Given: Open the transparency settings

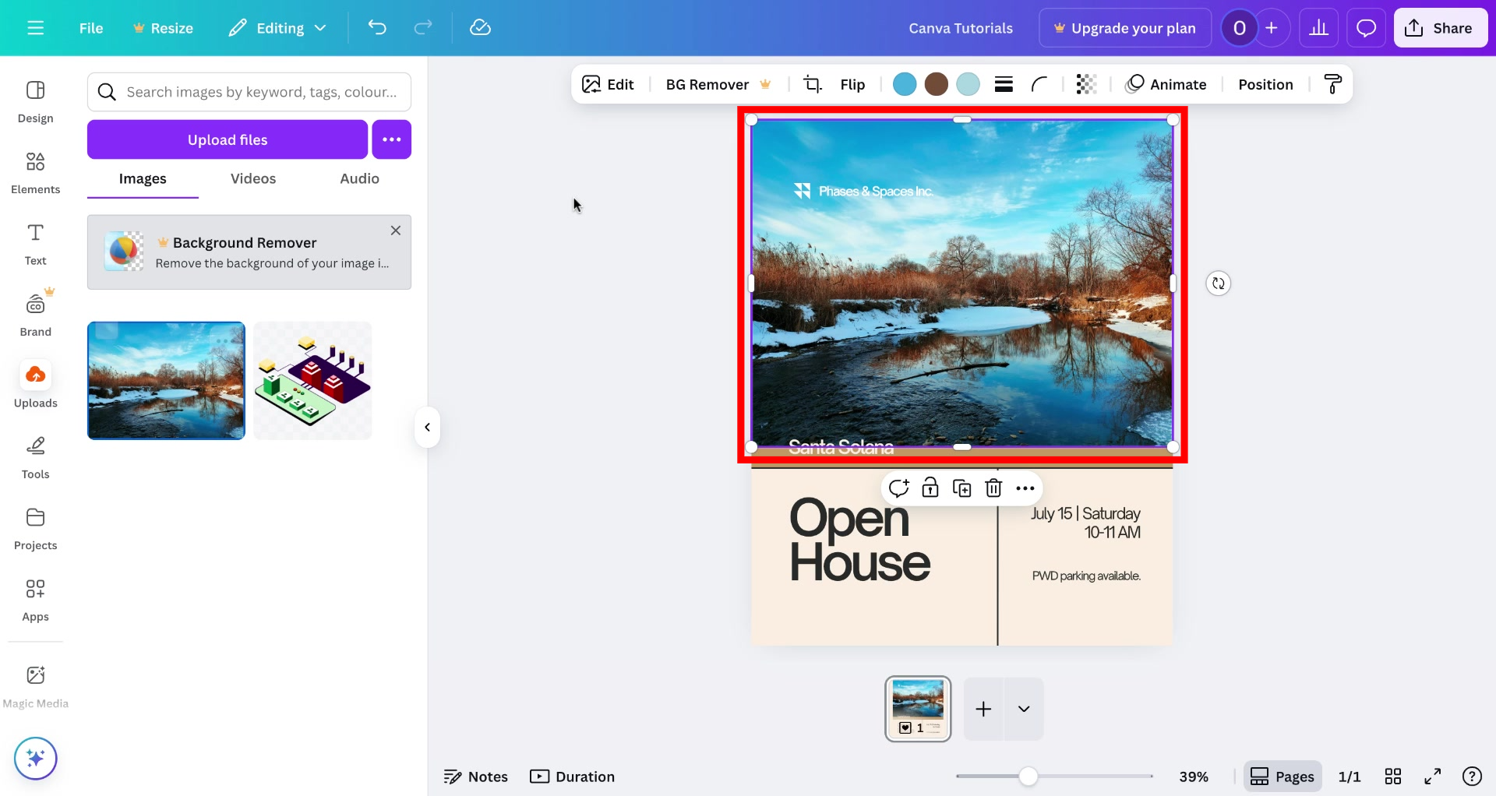Looking at the screenshot, I should click(x=1085, y=84).
